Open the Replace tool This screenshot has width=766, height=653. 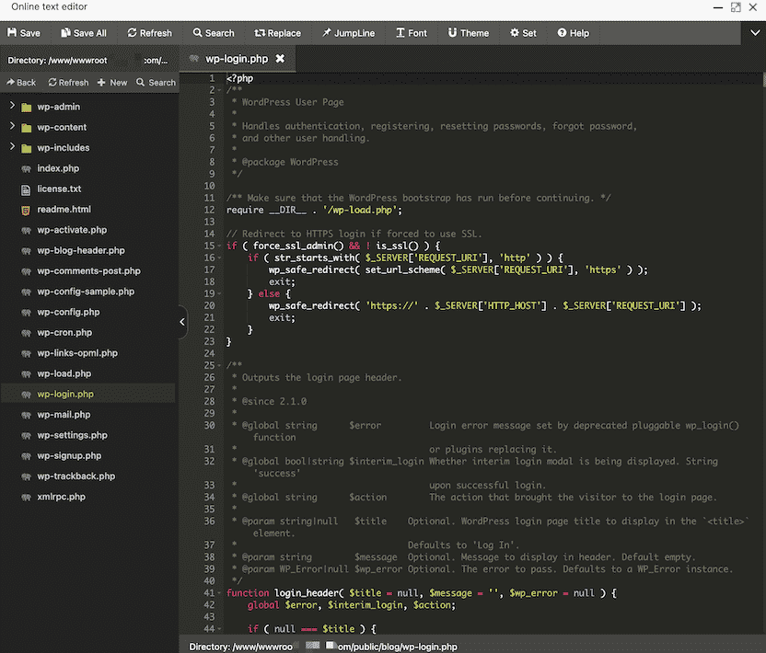[x=277, y=33]
